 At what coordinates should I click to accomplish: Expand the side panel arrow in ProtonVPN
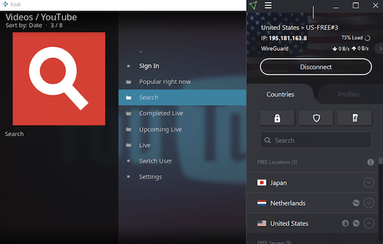(x=380, y=49)
